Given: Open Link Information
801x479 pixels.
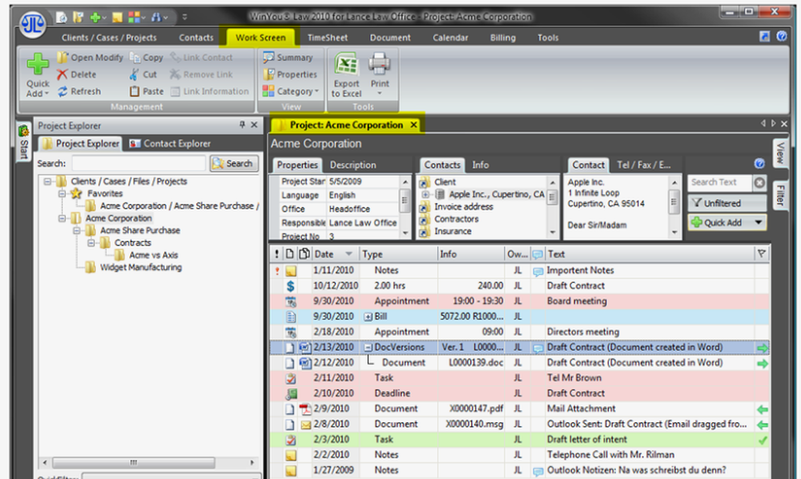Looking at the screenshot, I should click(209, 91).
